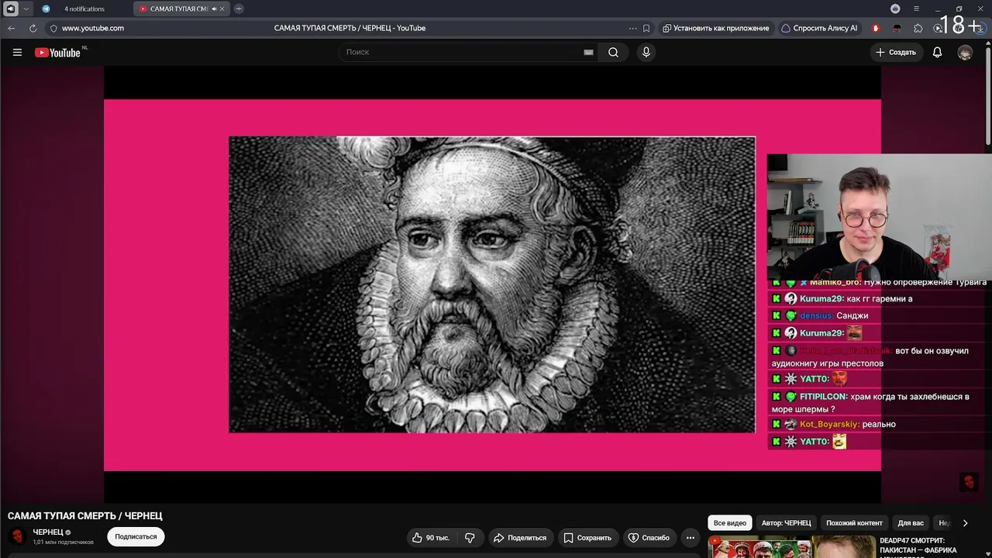This screenshot has width=992, height=558.
Task: Dislike the video
Action: pos(470,538)
